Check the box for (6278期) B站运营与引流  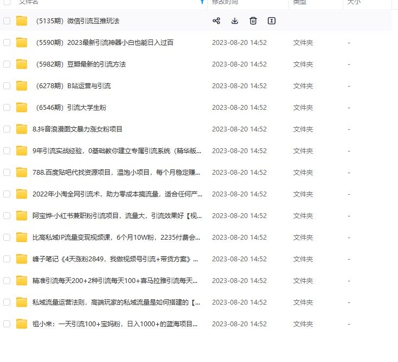(7, 86)
